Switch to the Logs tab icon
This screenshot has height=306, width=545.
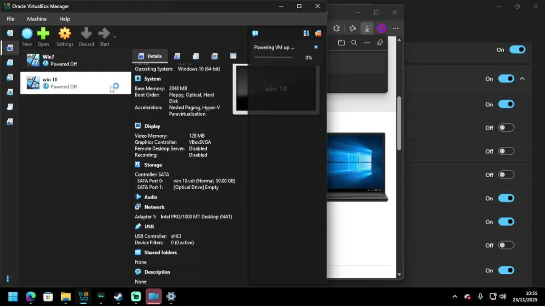(196, 56)
